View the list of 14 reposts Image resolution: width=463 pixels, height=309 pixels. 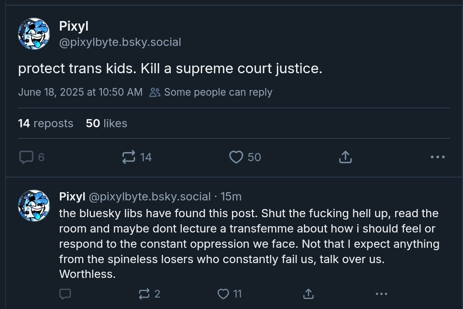click(45, 123)
